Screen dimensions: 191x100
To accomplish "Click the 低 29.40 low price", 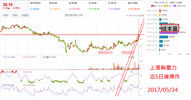I will click(x=93, y=3).
